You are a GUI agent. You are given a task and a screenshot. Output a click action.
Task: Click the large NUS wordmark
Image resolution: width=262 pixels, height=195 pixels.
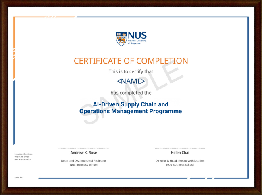[x=137, y=35]
